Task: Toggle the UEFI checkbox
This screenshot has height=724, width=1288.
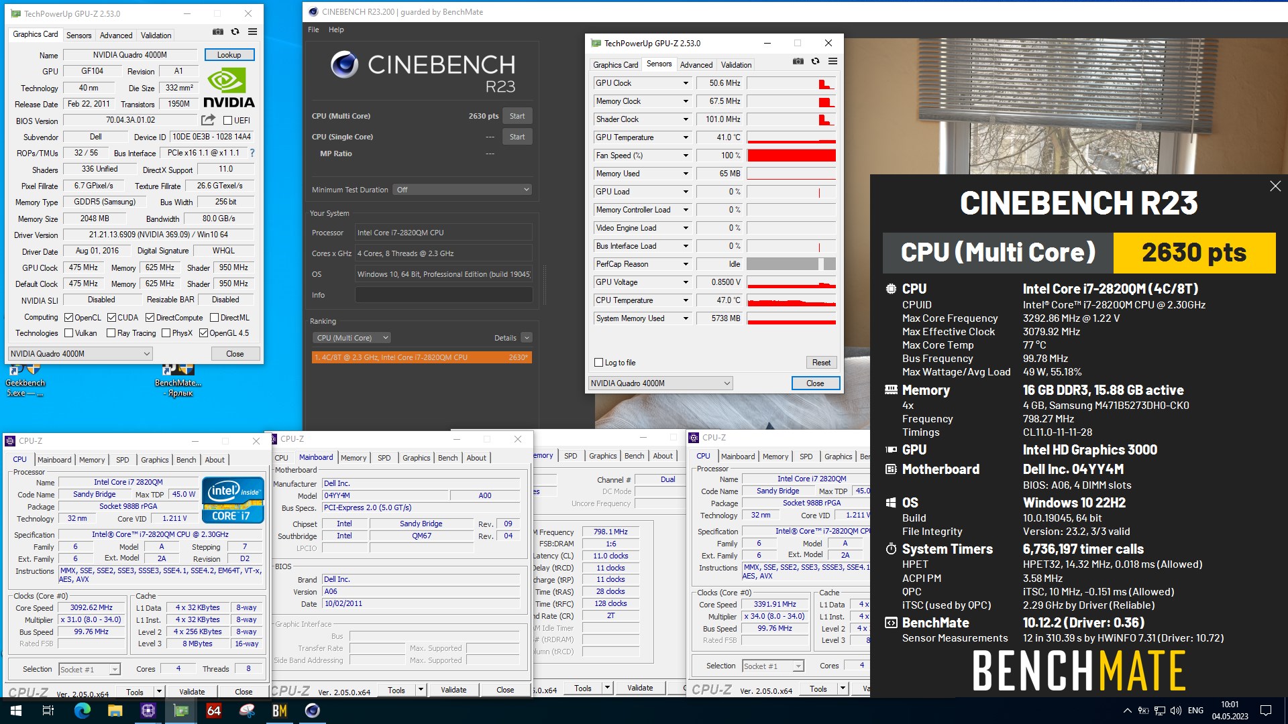Action: coord(227,121)
